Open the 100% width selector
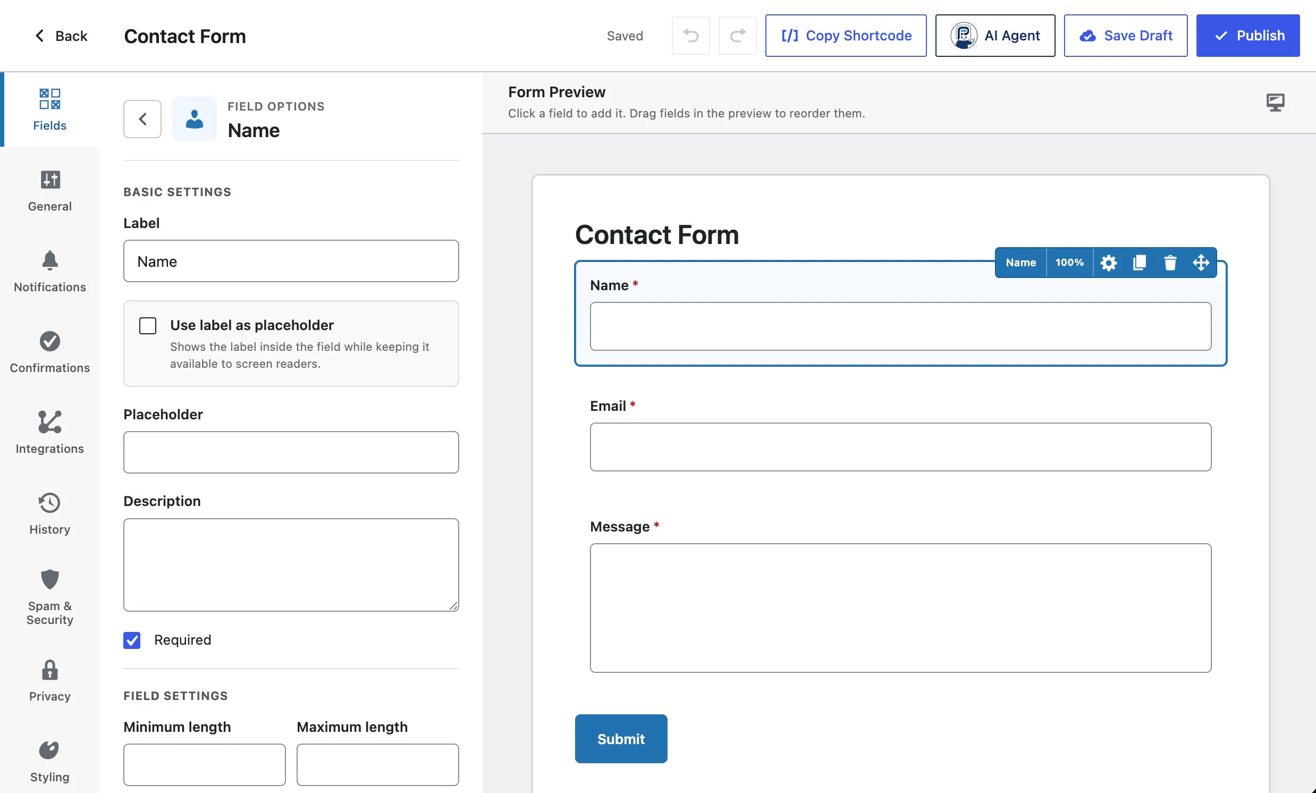This screenshot has width=1316, height=793. (1069, 263)
